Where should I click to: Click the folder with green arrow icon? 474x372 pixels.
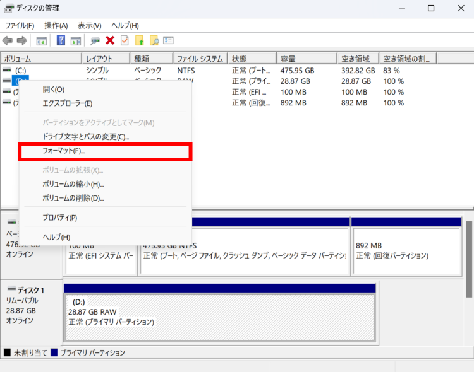click(x=140, y=40)
